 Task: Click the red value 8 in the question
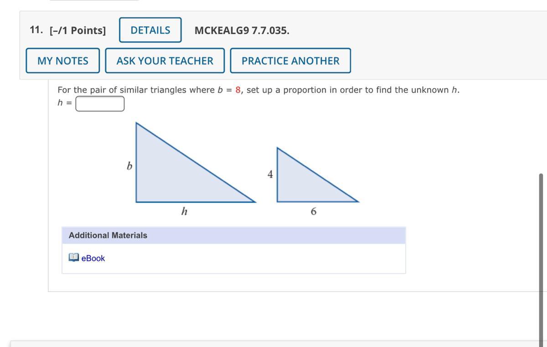(x=238, y=90)
